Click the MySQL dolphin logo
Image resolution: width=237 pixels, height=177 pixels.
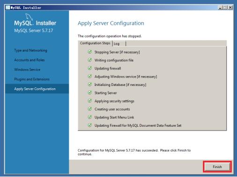(x=29, y=16)
